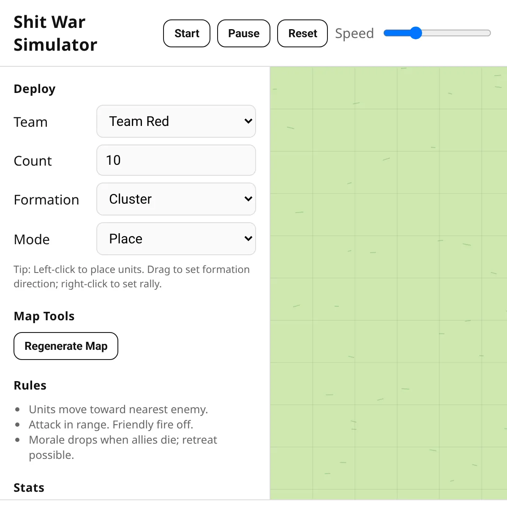Pause the simulation

pos(244,33)
